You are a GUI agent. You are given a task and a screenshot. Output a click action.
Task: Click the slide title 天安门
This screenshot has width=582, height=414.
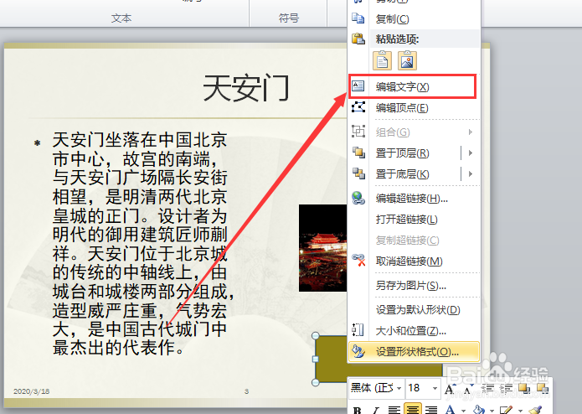[x=246, y=88]
